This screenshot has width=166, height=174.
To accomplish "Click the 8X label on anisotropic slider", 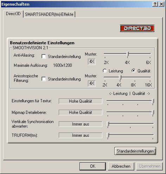I will click(133, 85).
